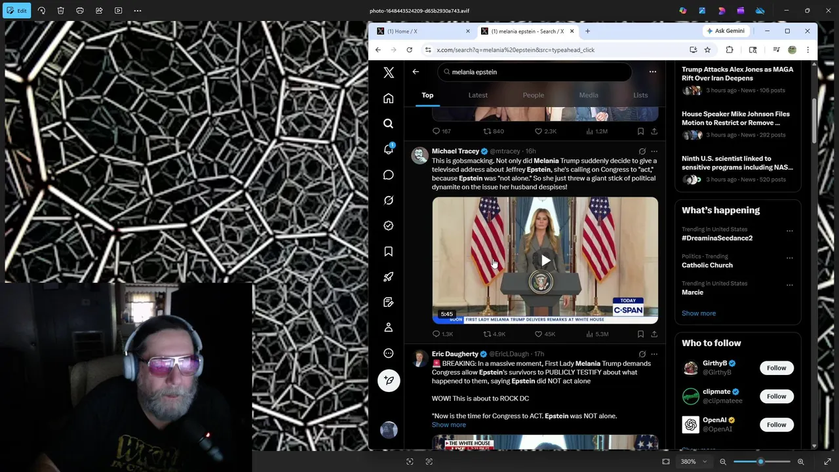Image resolution: width=839 pixels, height=472 pixels.
Task: Open Explore search icon in X sidebar
Action: 389,123
